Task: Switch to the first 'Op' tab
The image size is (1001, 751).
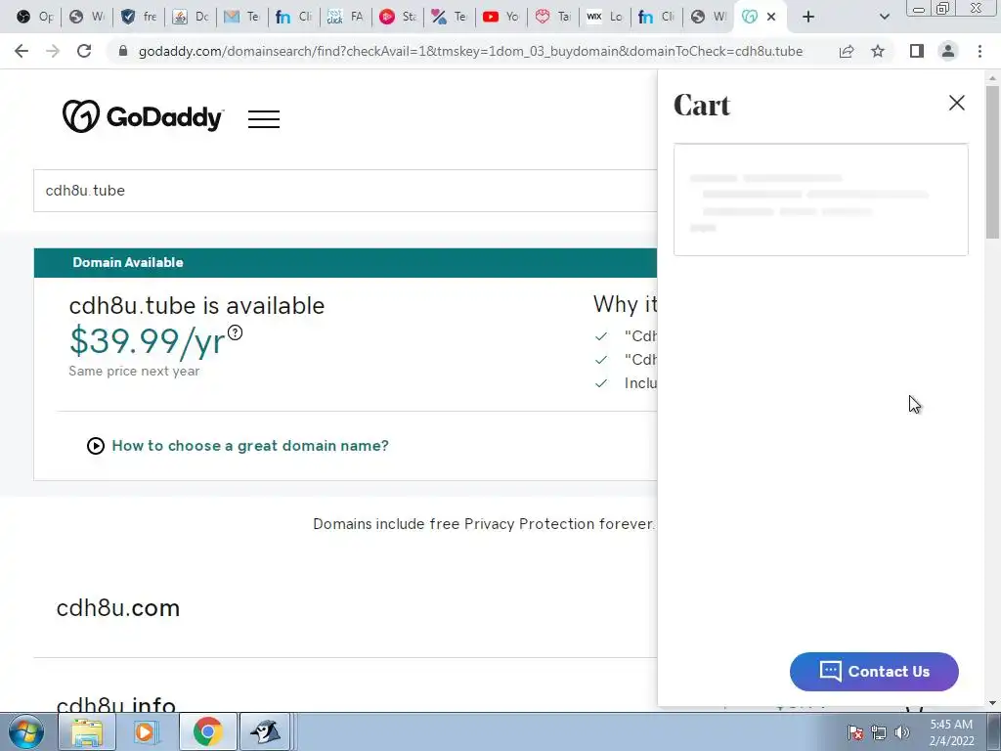Action: click(x=34, y=17)
